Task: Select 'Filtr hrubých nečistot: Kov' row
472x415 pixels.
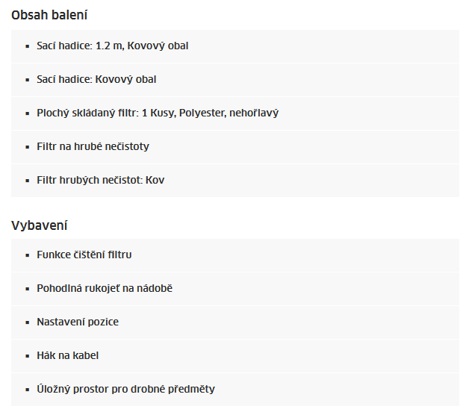Action: 235,181
